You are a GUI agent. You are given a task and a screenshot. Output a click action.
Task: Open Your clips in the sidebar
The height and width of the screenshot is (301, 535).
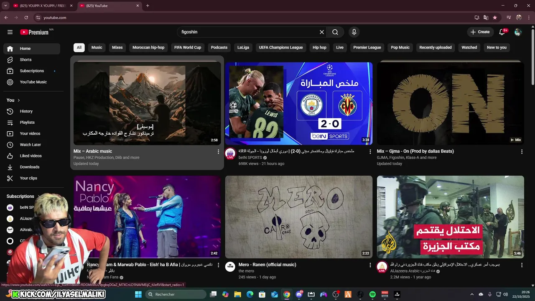click(32, 178)
